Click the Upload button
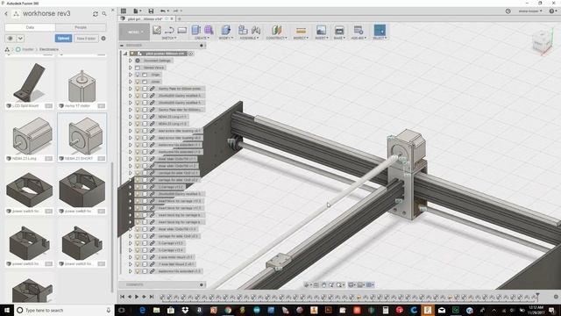The image size is (561, 316). 63,39
